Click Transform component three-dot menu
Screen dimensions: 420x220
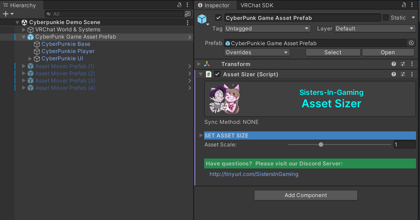412,64
